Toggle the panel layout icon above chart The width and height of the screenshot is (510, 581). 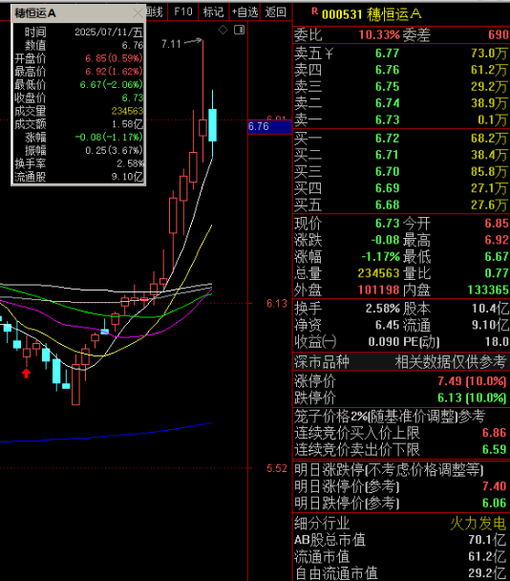point(240,30)
